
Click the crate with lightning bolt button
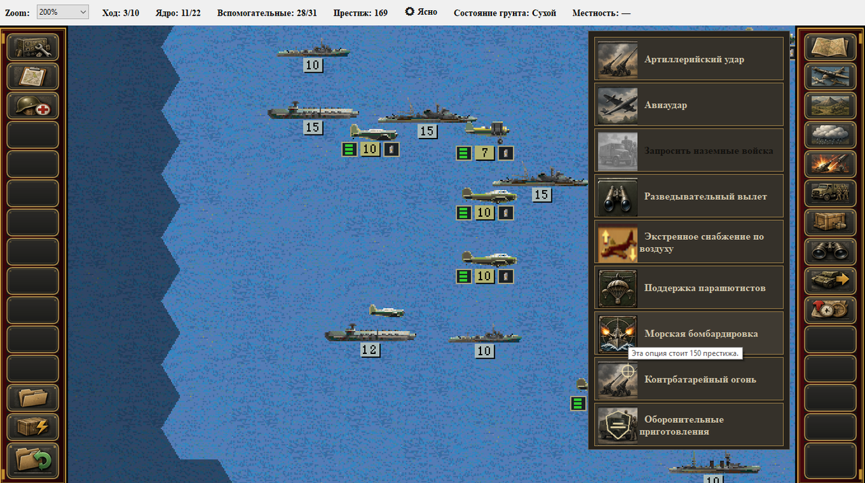point(33,427)
